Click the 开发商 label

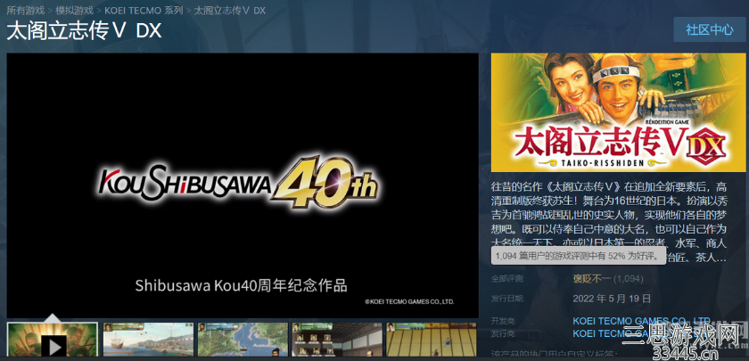505,320
